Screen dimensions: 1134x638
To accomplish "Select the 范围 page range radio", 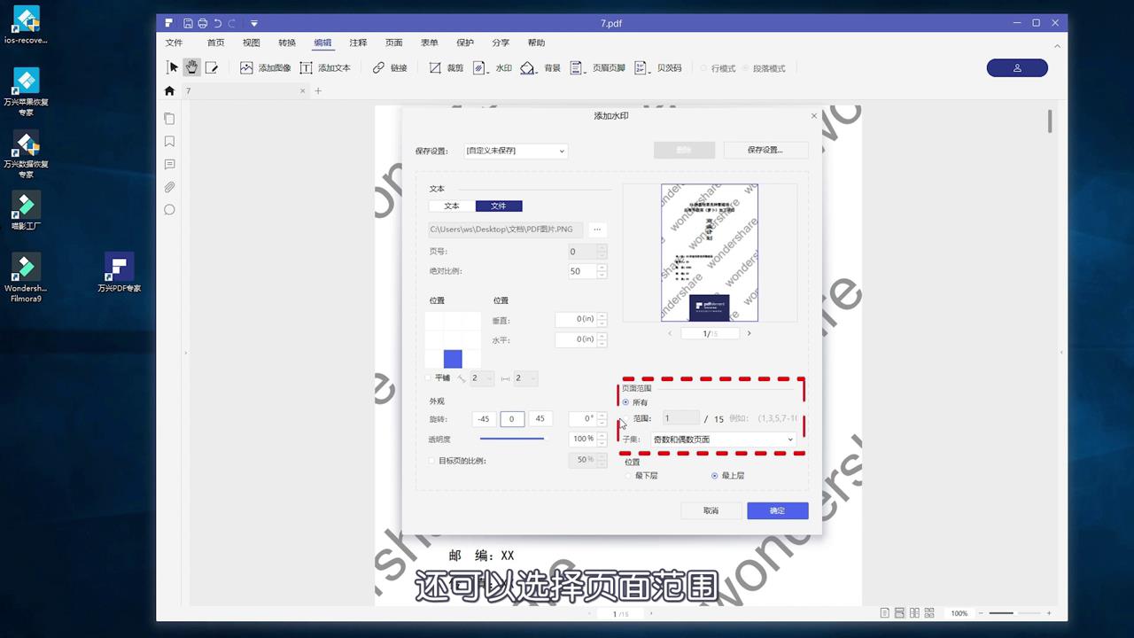I will [x=625, y=418].
